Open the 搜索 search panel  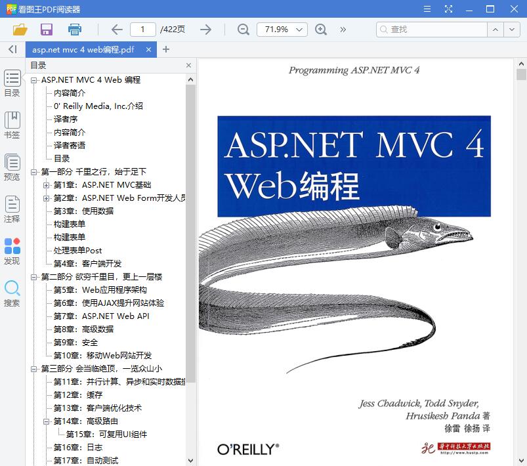click(12, 293)
